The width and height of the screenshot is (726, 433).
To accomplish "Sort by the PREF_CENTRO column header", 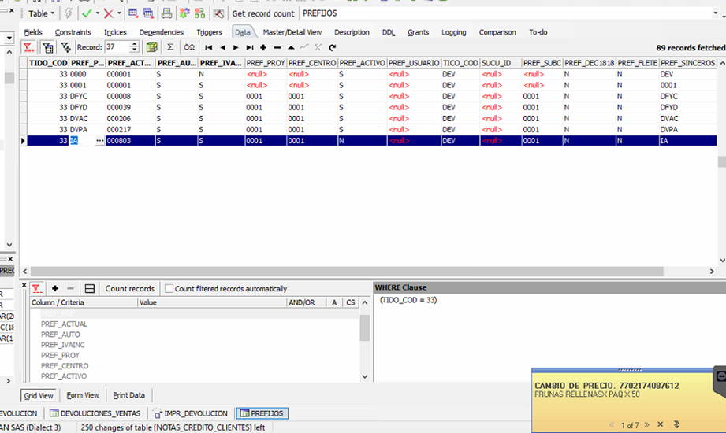I will pos(312,63).
